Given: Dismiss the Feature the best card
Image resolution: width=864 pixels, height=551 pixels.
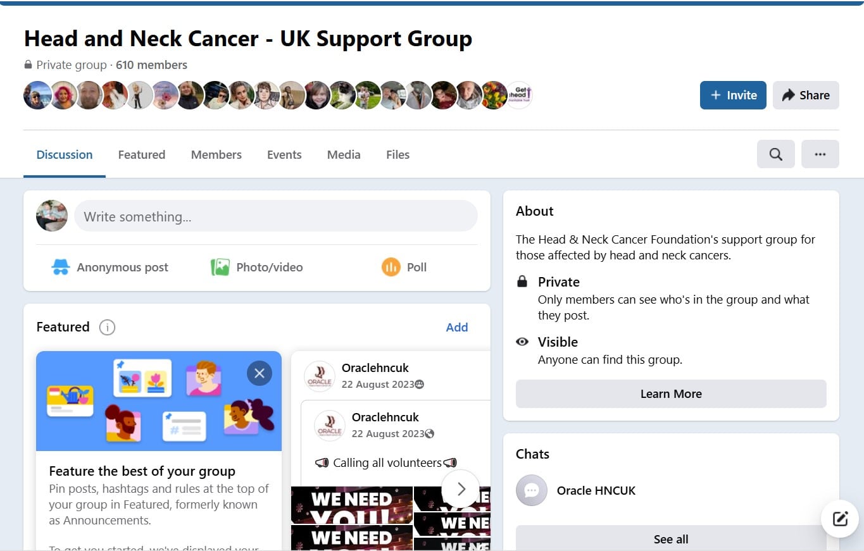Looking at the screenshot, I should (259, 373).
